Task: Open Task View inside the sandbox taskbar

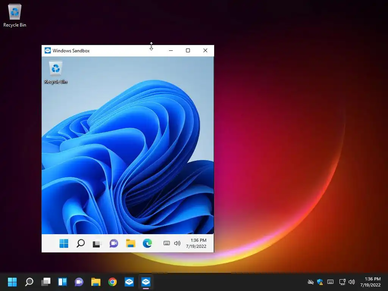Action: [97, 244]
